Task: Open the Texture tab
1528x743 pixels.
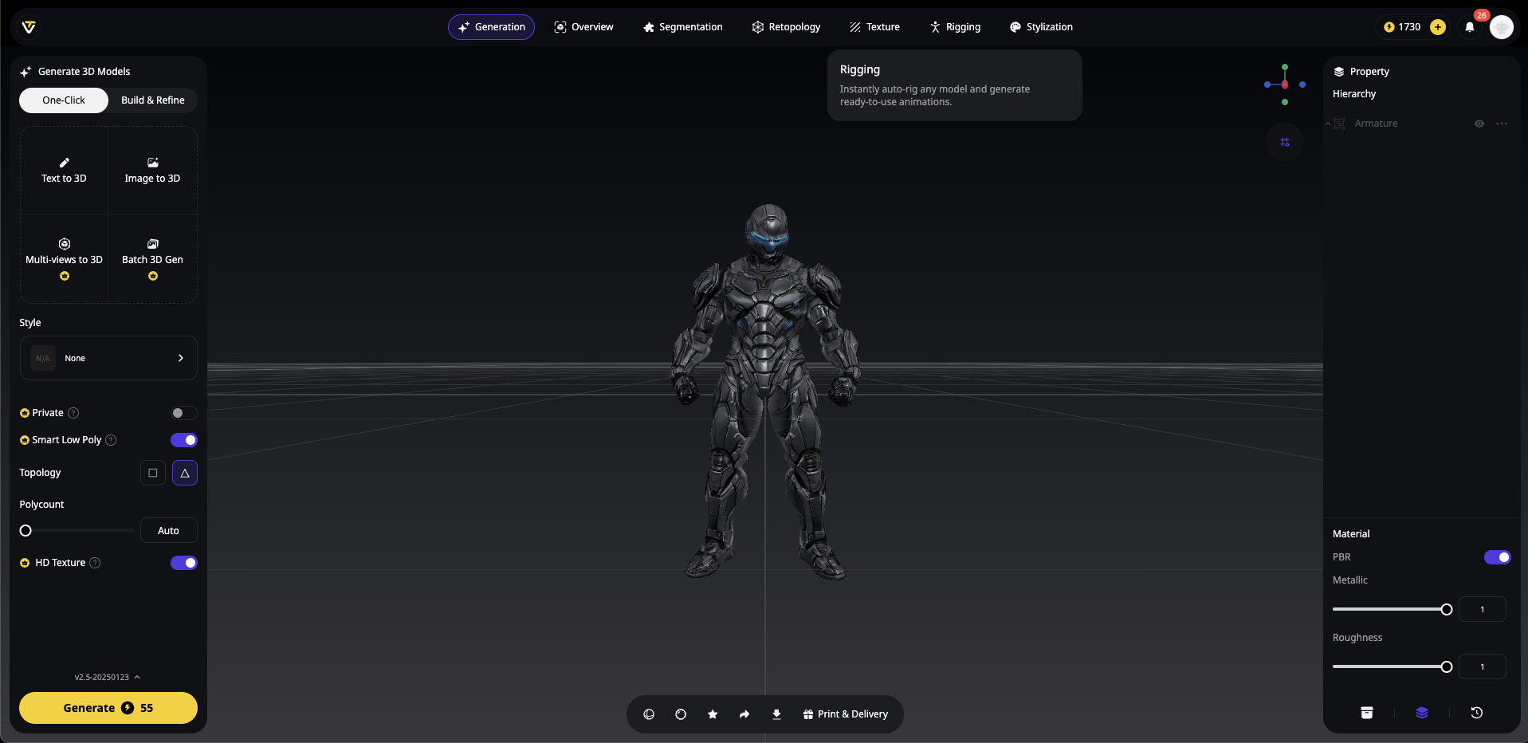Action: (874, 27)
